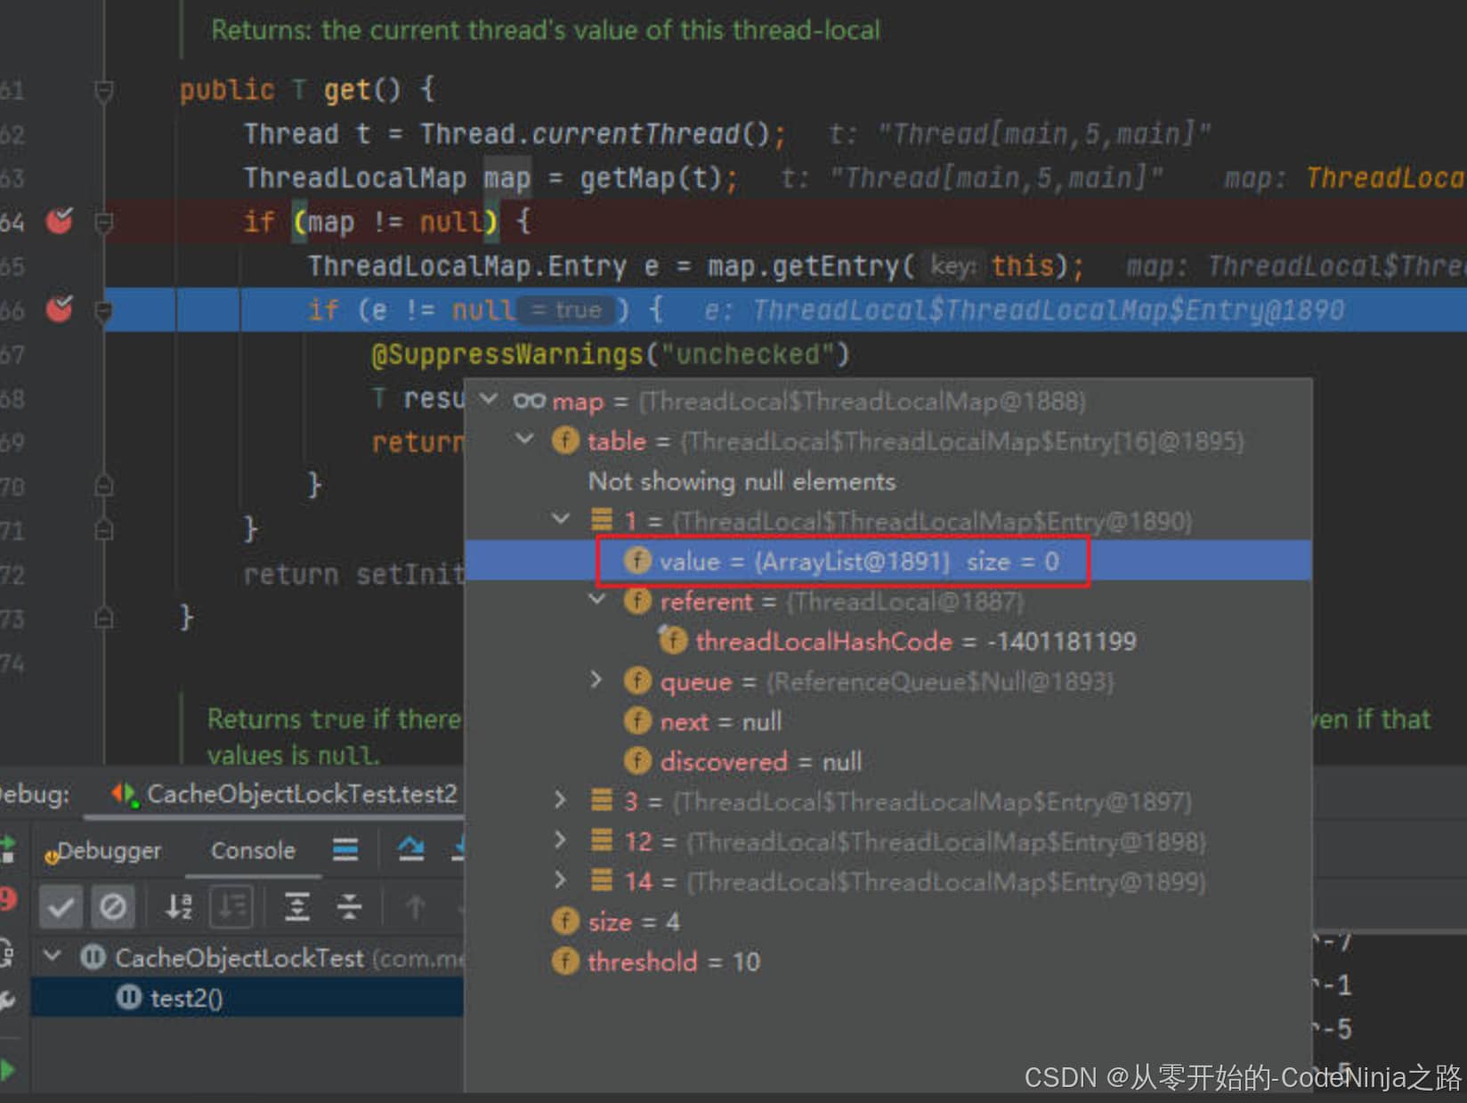Expand the queue field node
1467x1103 pixels.
coord(596,681)
